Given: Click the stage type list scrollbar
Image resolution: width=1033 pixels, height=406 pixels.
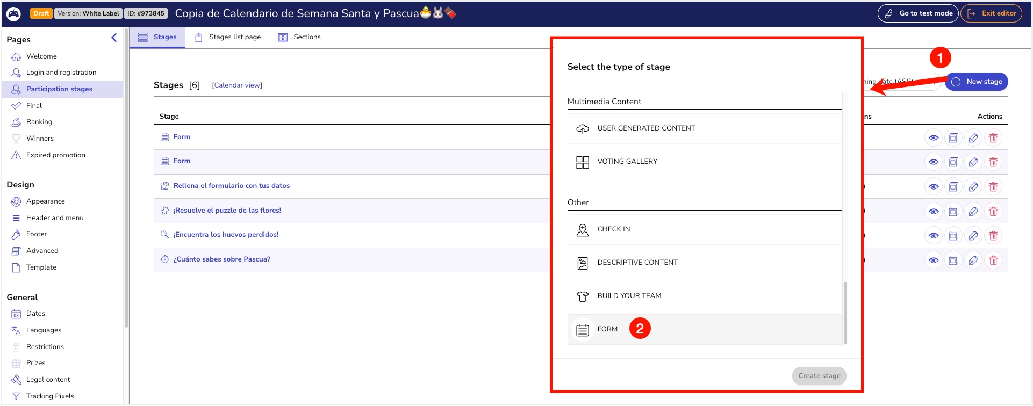Looking at the screenshot, I should pos(845,313).
